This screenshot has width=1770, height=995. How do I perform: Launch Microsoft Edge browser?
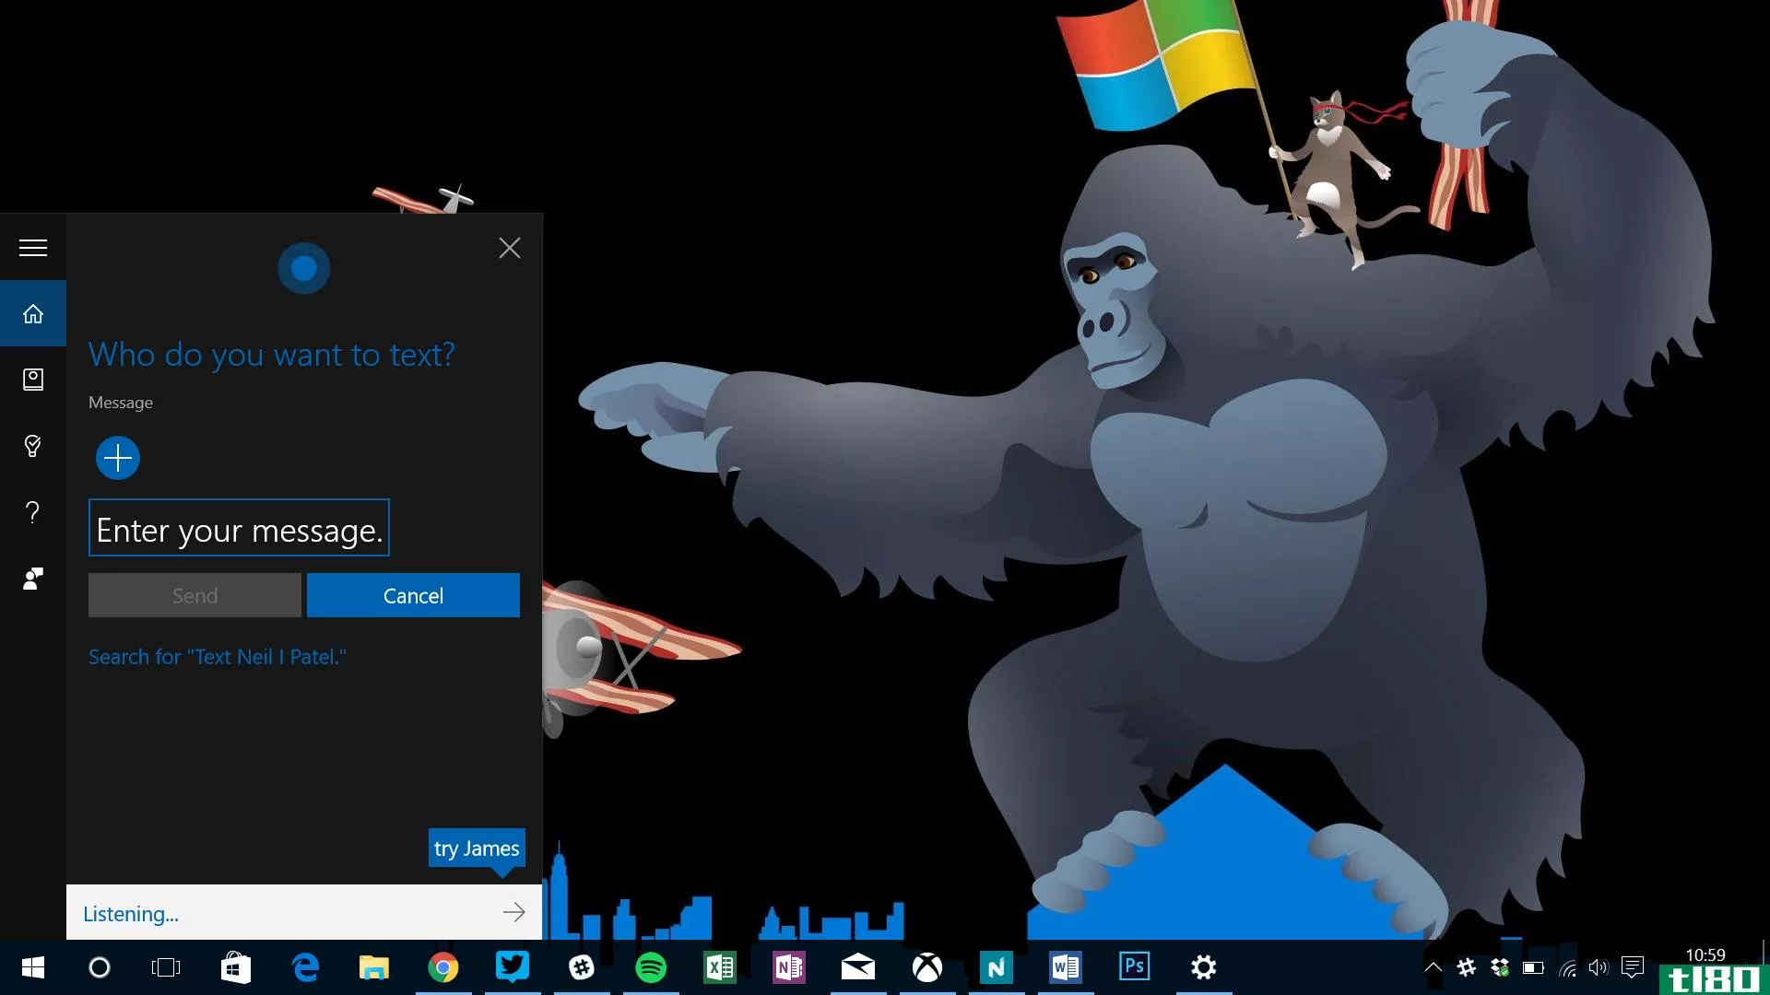(x=306, y=967)
